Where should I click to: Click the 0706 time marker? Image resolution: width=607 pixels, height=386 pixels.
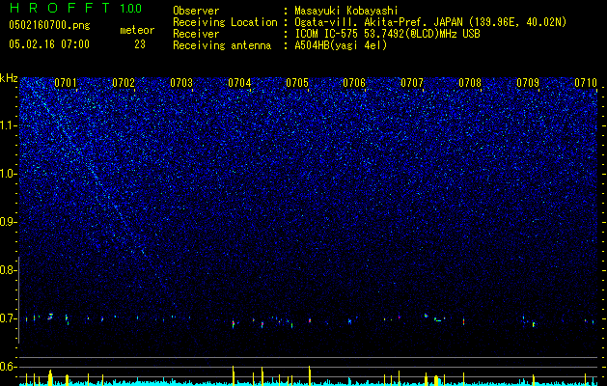click(354, 83)
